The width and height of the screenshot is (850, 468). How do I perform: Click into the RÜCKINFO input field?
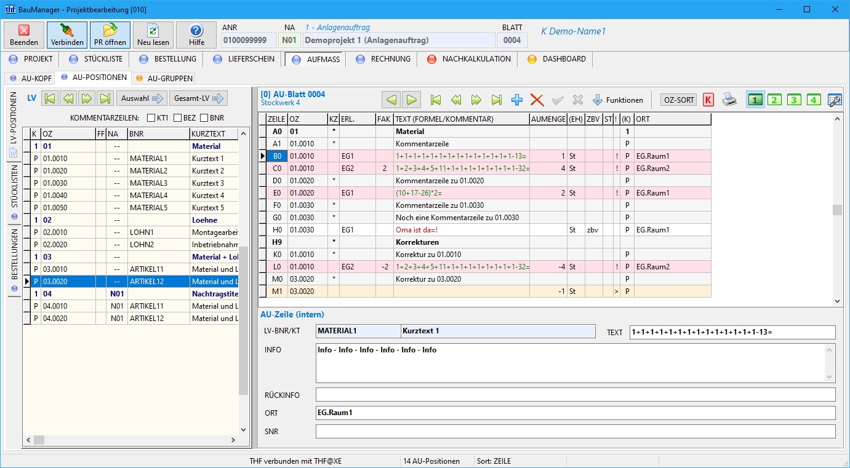pyautogui.click(x=575, y=394)
